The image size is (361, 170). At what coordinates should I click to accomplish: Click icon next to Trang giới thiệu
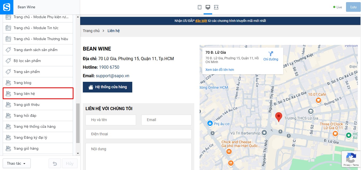[x=8, y=105]
